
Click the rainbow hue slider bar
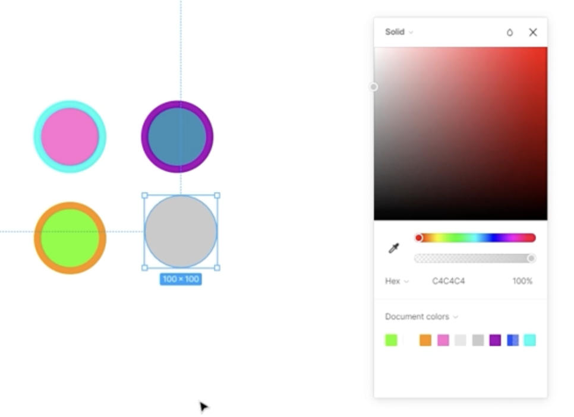pyautogui.click(x=475, y=238)
